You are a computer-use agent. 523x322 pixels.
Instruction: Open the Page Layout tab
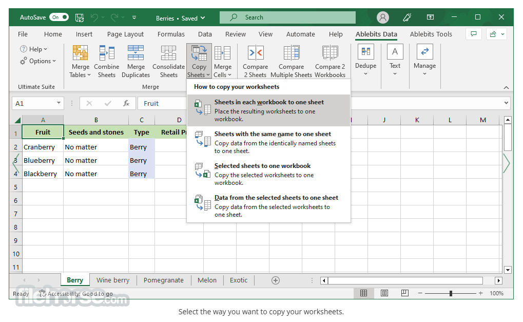(x=125, y=34)
